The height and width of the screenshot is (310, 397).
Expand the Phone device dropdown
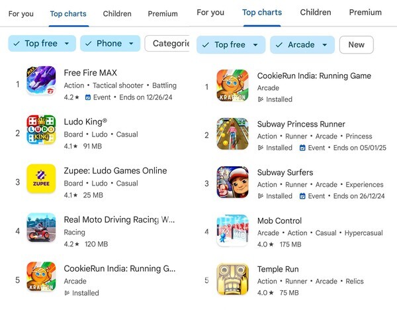(x=110, y=44)
